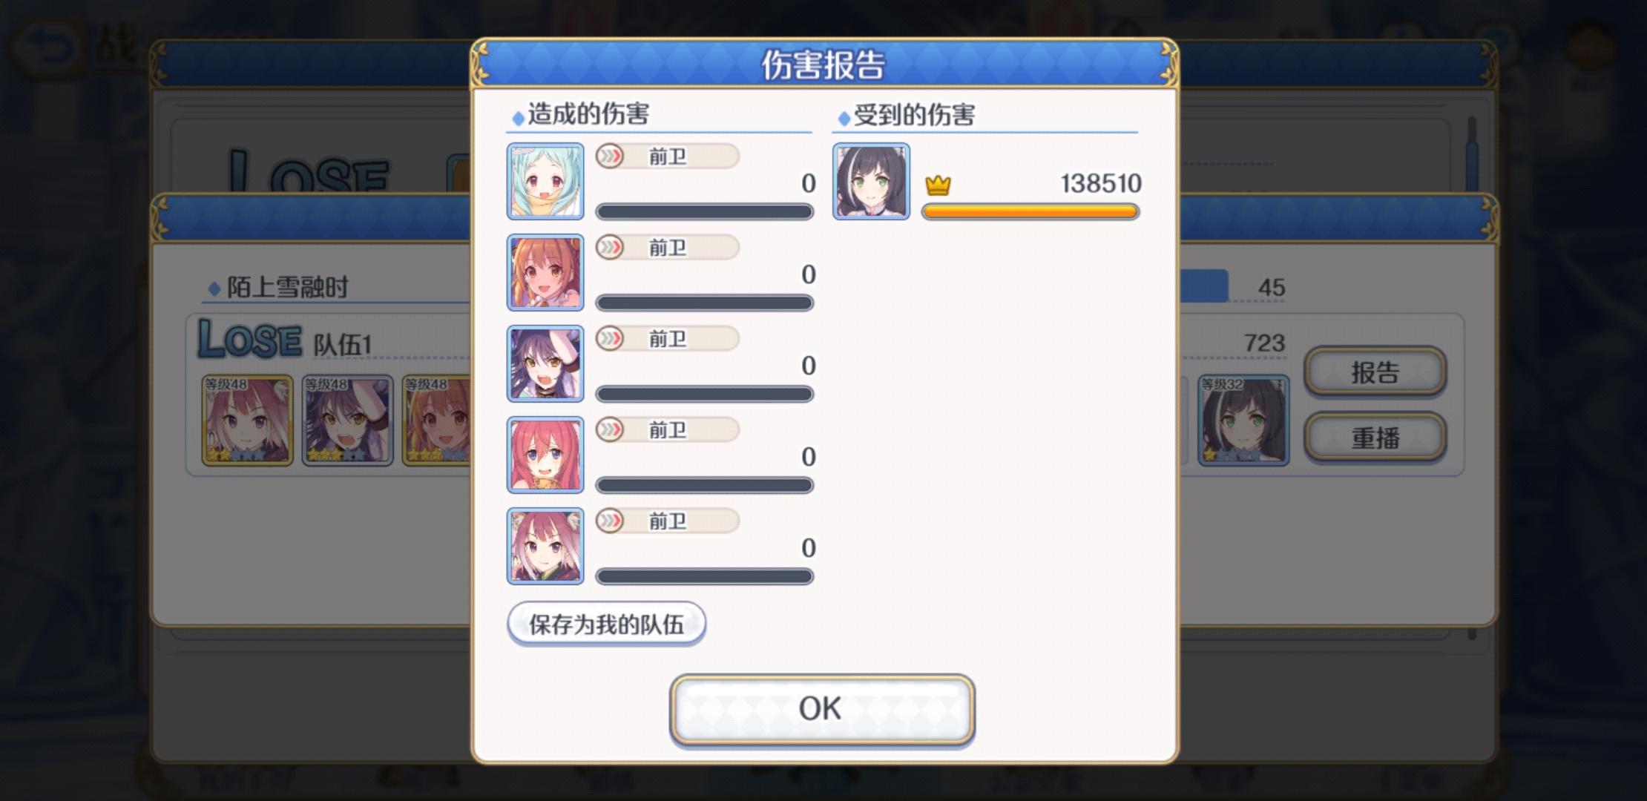Click the gold crown MVP icon
The image size is (1647, 801).
[938, 185]
